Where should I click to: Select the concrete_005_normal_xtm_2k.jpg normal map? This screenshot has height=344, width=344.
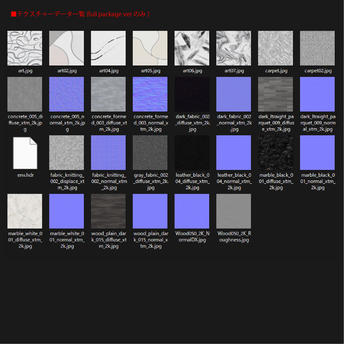point(67,94)
